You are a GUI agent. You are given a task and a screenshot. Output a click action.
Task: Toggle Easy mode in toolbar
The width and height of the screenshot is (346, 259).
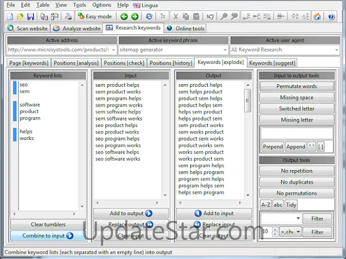tap(94, 17)
